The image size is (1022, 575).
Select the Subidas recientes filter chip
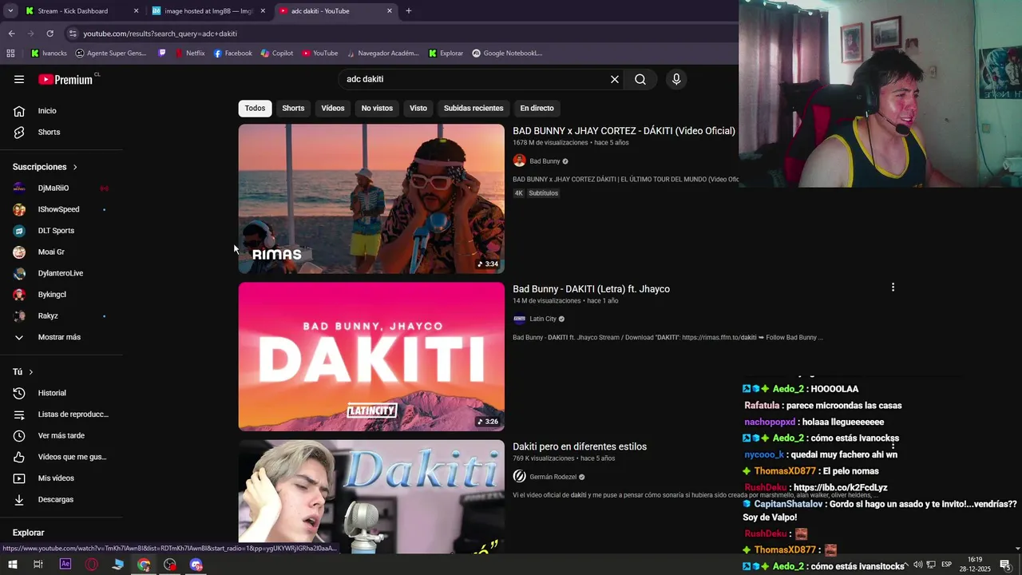473,108
